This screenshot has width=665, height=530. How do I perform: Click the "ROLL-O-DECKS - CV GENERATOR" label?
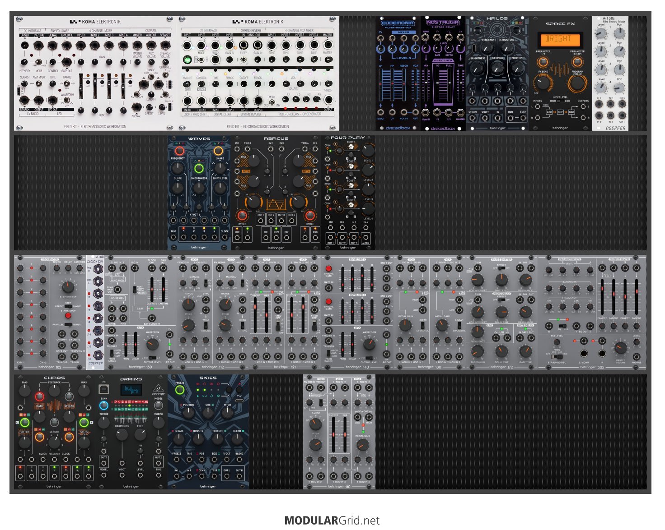click(x=300, y=114)
